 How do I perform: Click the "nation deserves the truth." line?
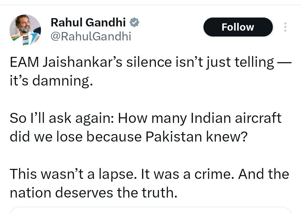[x=94, y=192]
